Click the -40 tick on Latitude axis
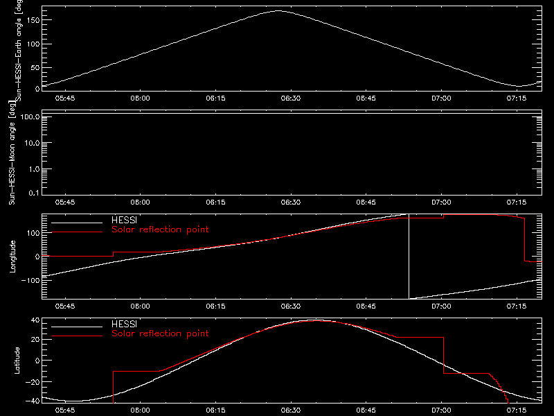554x416 pixels. (33, 401)
